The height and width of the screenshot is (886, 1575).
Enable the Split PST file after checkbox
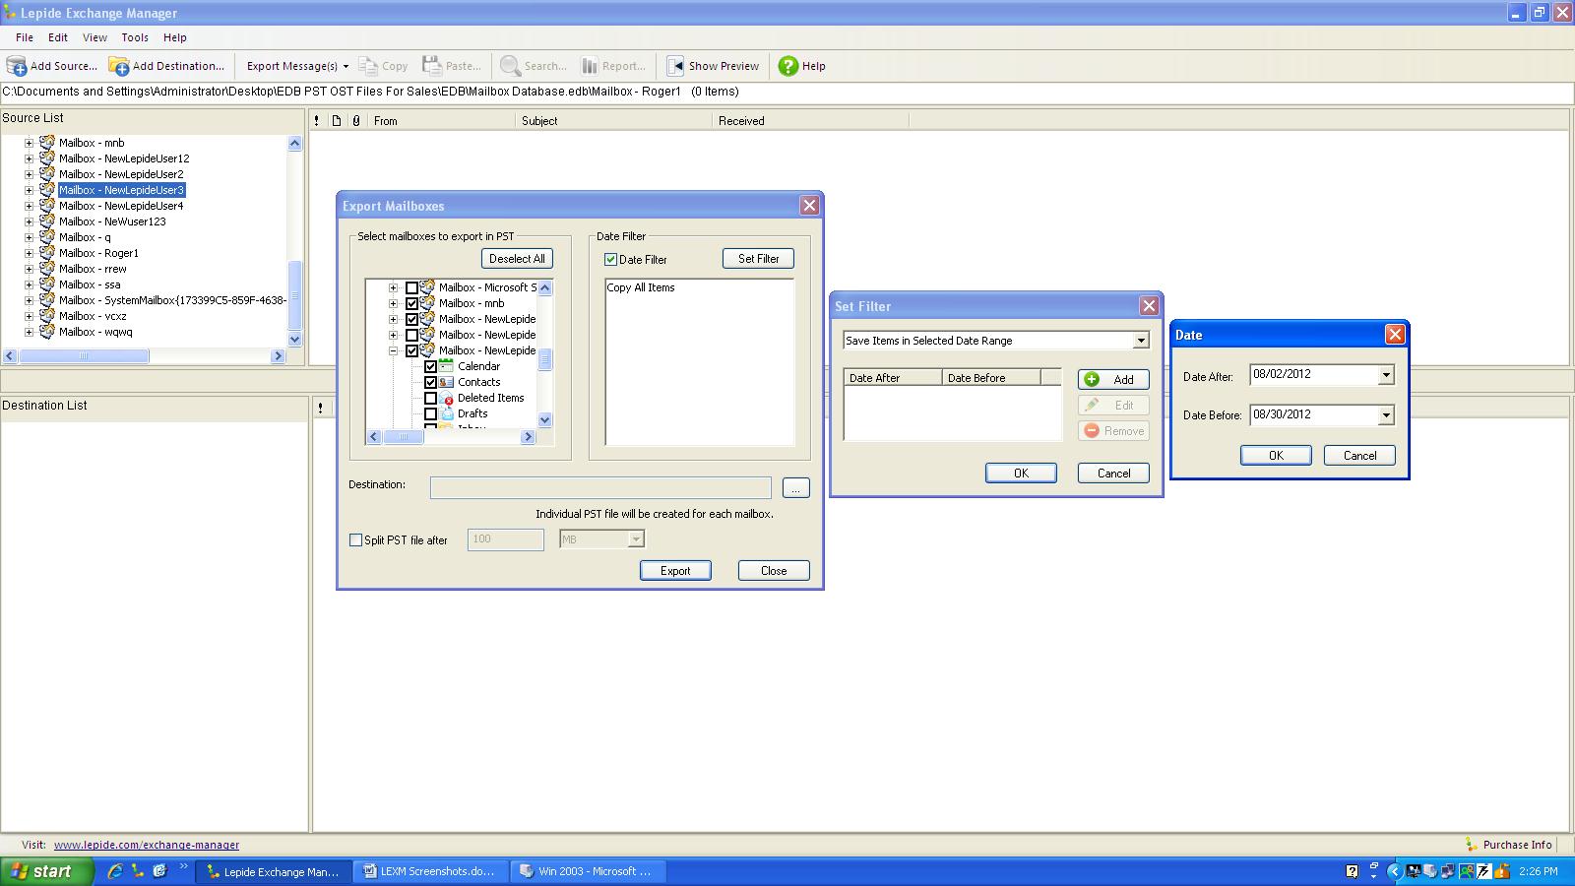tap(356, 539)
